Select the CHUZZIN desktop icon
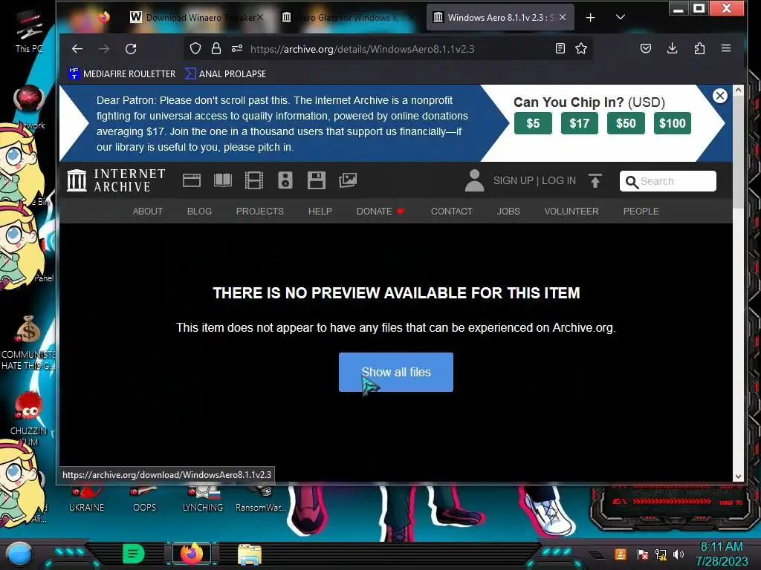 pos(28,419)
